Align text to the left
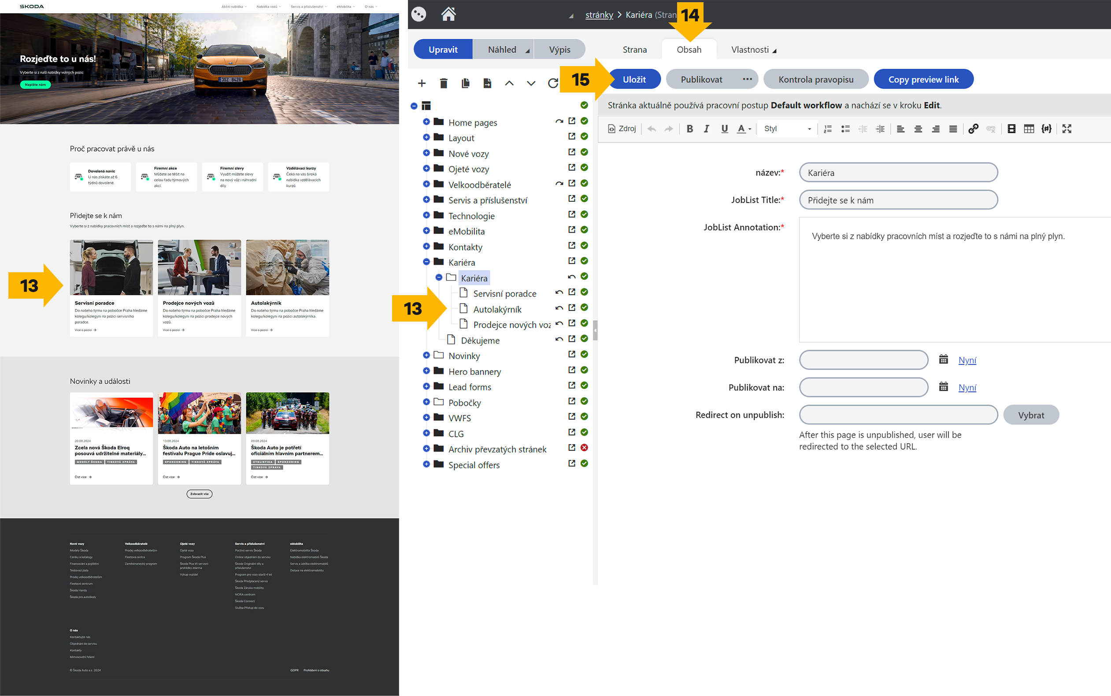The image size is (1111, 696). coord(901,129)
